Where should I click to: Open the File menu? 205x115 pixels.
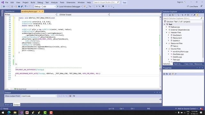(7, 3)
